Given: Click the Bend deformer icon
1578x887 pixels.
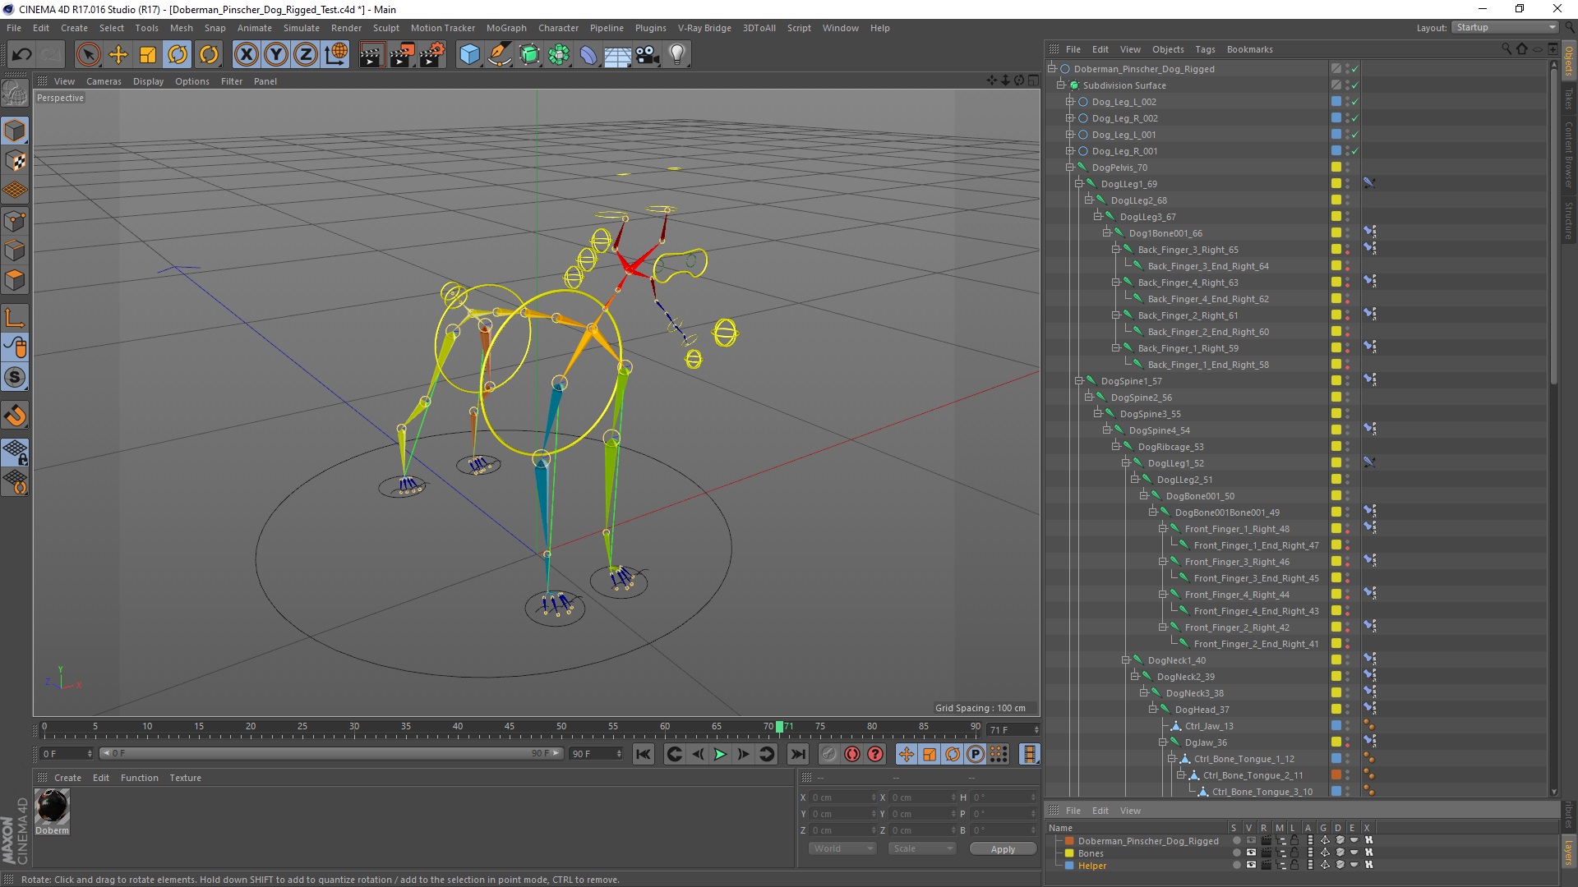Looking at the screenshot, I should pos(588,55).
